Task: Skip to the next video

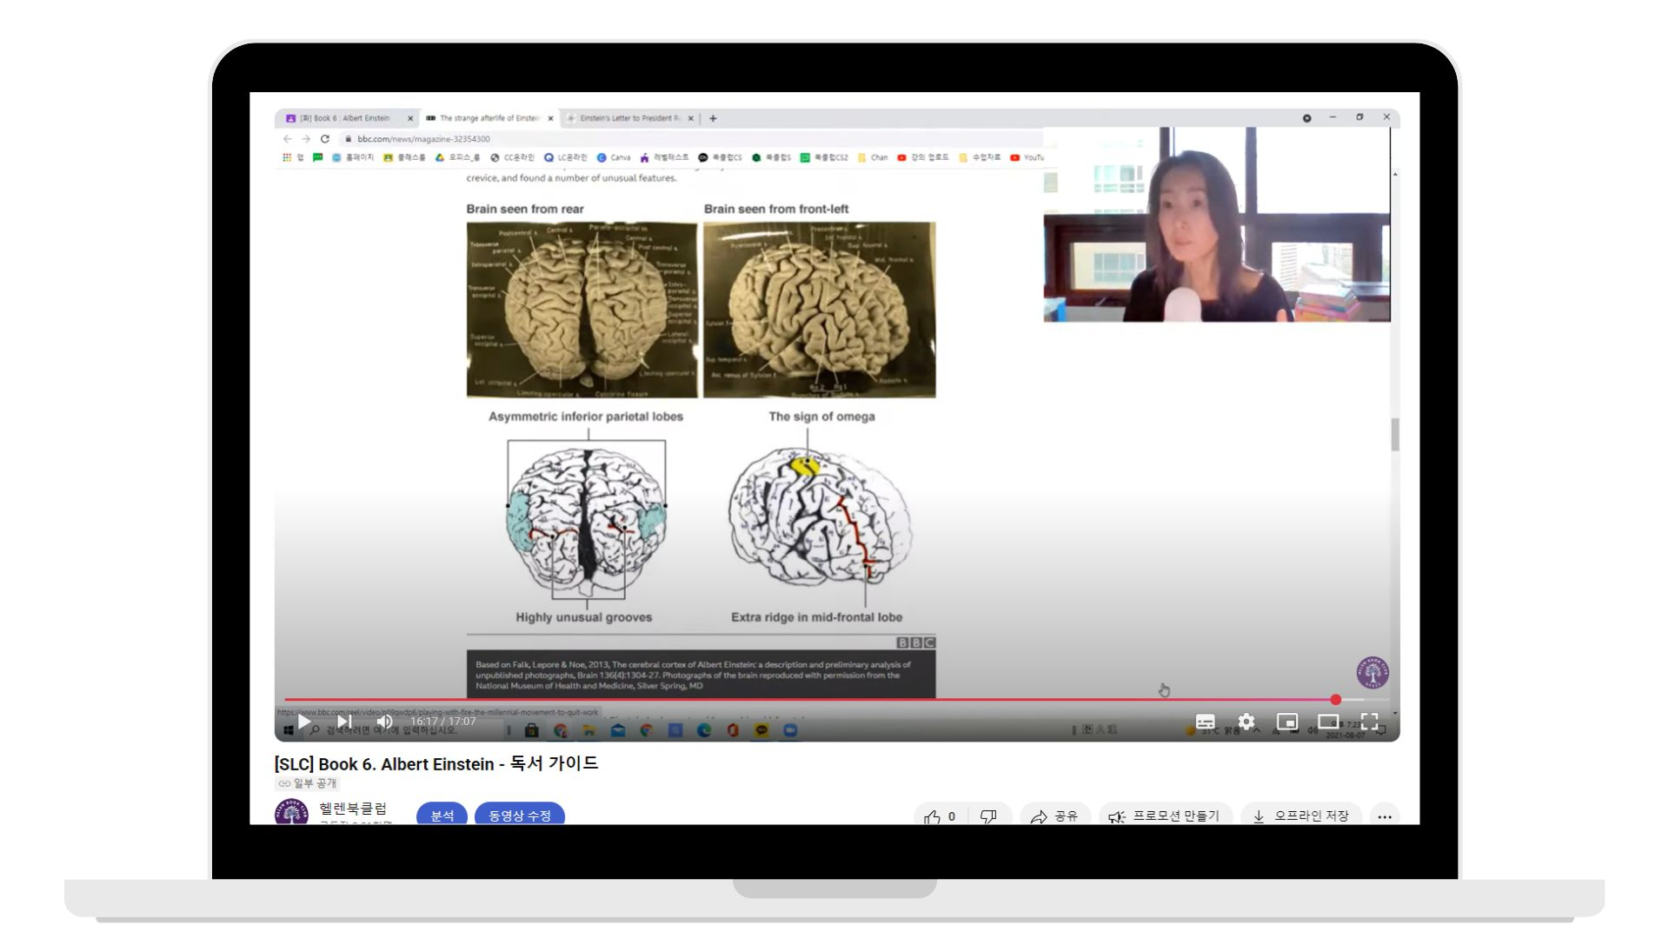Action: (x=345, y=722)
